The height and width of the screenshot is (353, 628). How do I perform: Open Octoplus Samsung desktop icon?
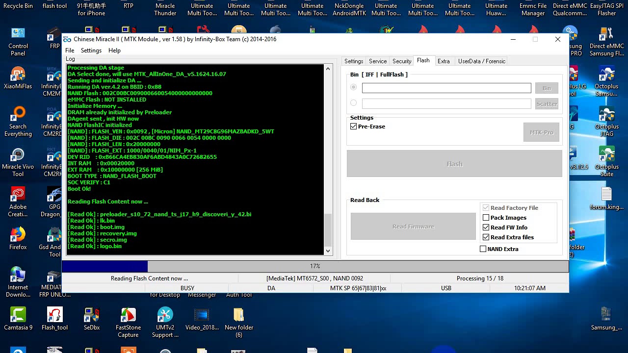click(607, 81)
